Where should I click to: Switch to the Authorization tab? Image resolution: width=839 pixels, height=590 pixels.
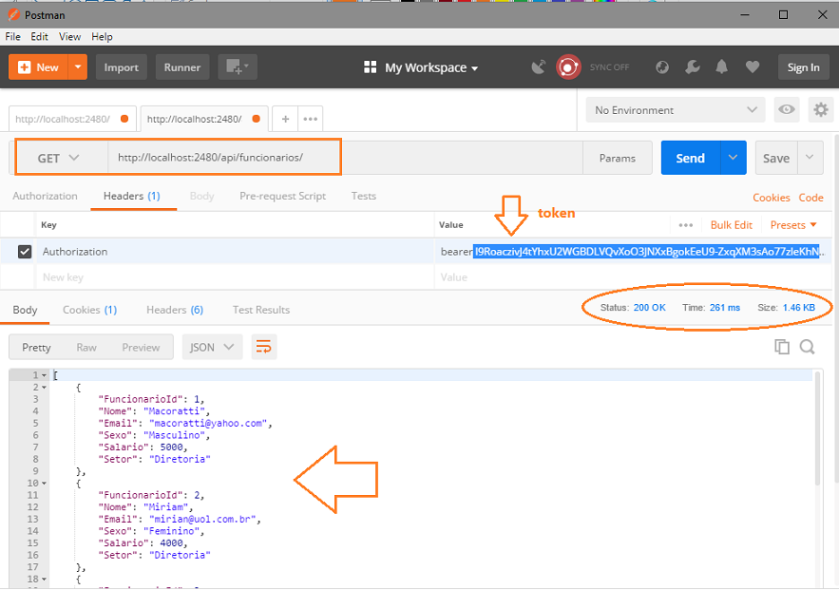pos(45,196)
